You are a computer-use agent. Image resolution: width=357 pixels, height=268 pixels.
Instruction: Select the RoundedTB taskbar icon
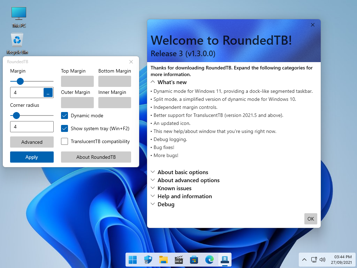[x=225, y=260]
